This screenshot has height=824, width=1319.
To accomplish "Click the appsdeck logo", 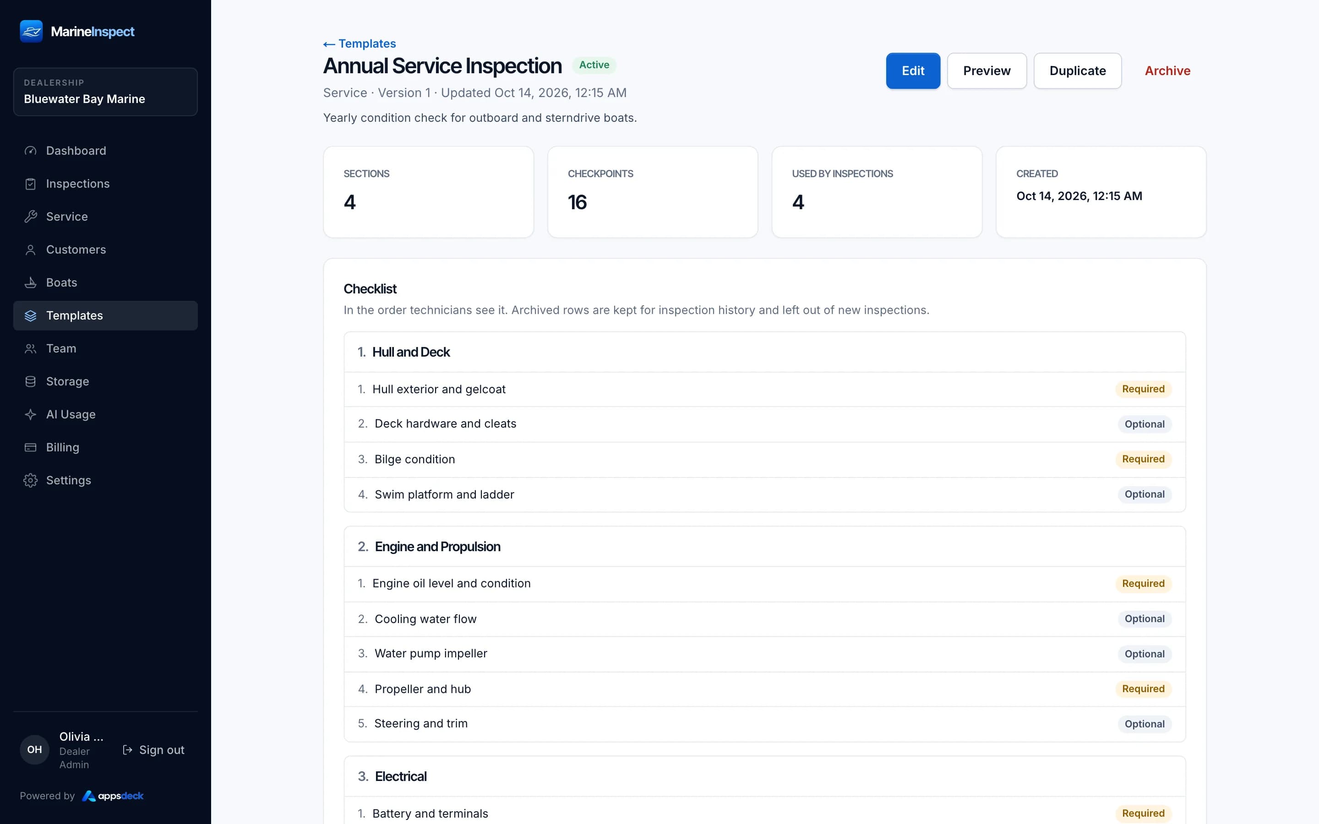I will (x=113, y=796).
